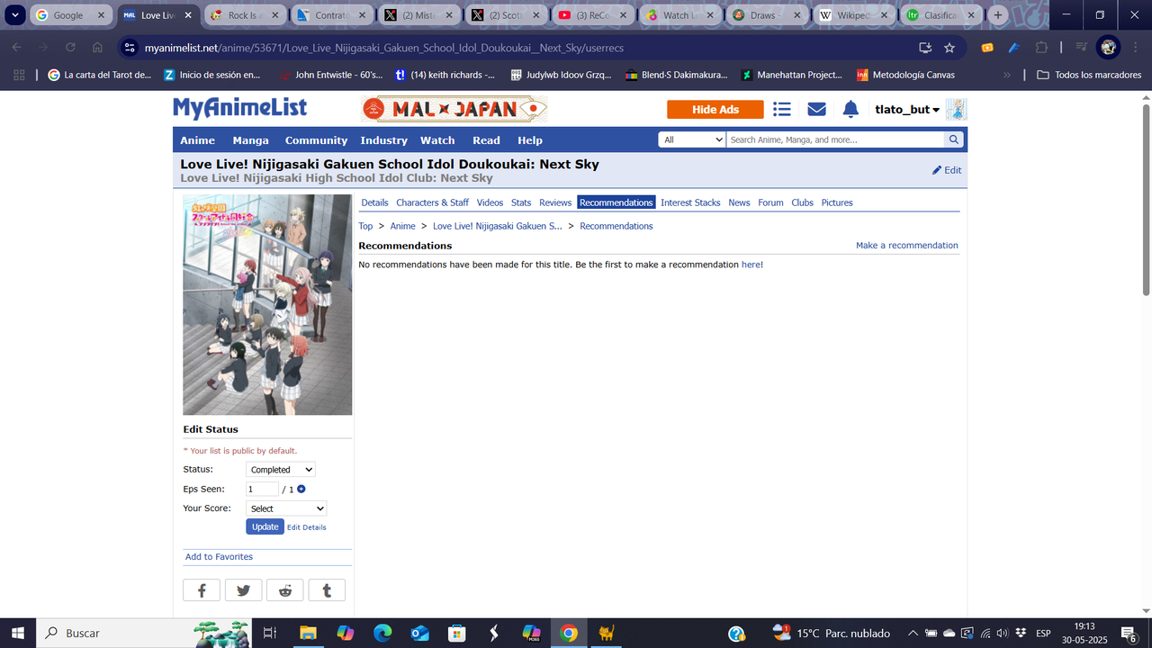This screenshot has height=648, width=1152.
Task: Open the notifications bell icon
Action: point(850,108)
